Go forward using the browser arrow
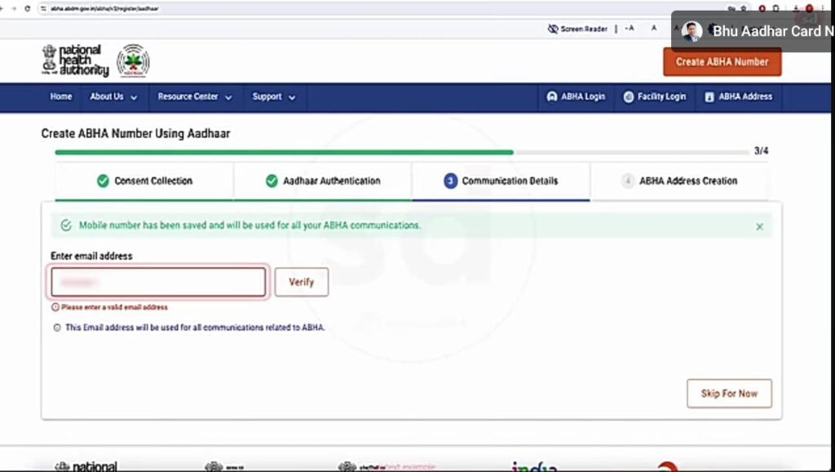Image resolution: width=835 pixels, height=472 pixels. [x=14, y=8]
